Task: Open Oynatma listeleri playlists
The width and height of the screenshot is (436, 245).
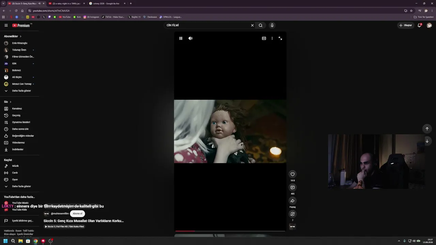Action: pos(19,122)
